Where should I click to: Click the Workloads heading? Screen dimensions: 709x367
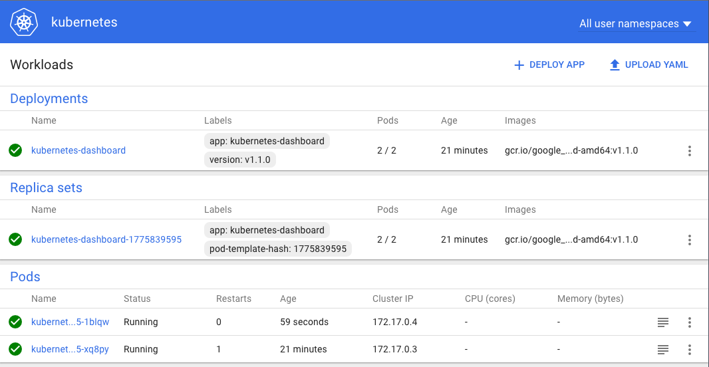(42, 64)
